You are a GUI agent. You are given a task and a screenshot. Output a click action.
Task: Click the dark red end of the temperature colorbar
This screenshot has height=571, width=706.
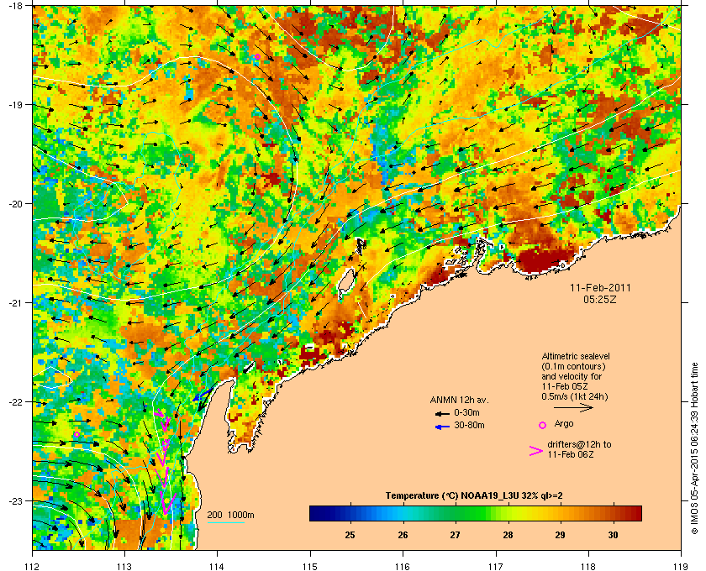pos(637,513)
